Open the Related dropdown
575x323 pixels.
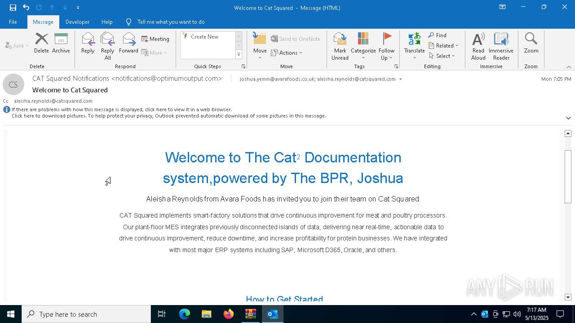[443, 46]
